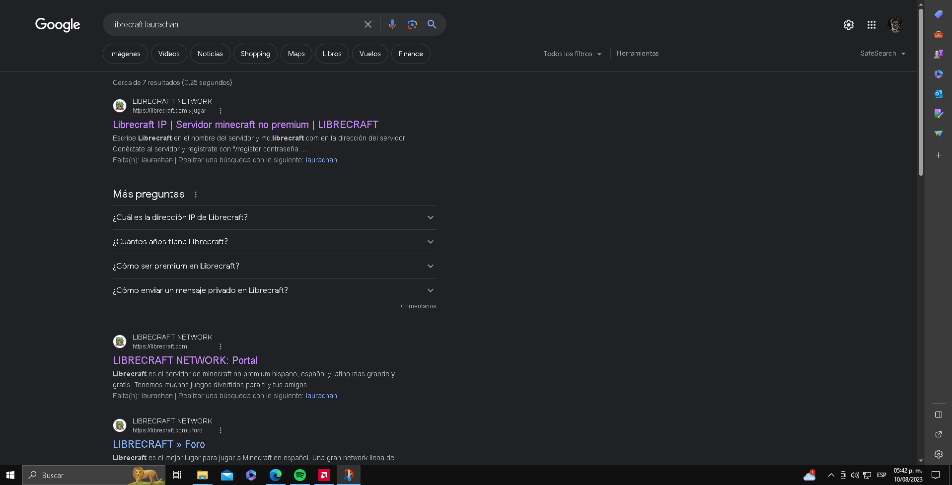Image resolution: width=952 pixels, height=485 pixels.
Task: Add a sidebar app with plus
Action: [938, 155]
